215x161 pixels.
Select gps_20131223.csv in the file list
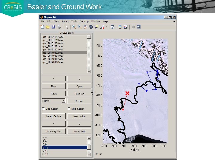[x=64, y=49]
